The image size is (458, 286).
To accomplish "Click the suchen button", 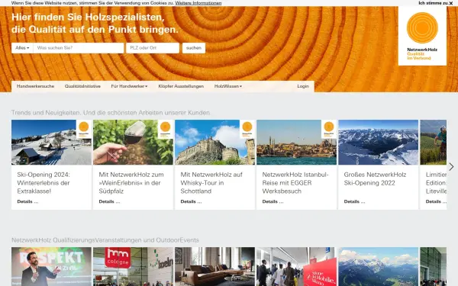I will [194, 48].
